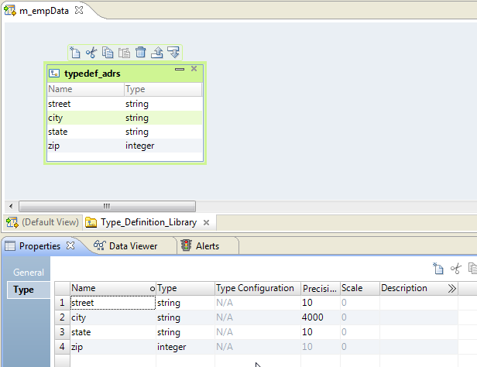Click the Move Down arrow icon
Screen dimensions: 477x367
(173, 53)
